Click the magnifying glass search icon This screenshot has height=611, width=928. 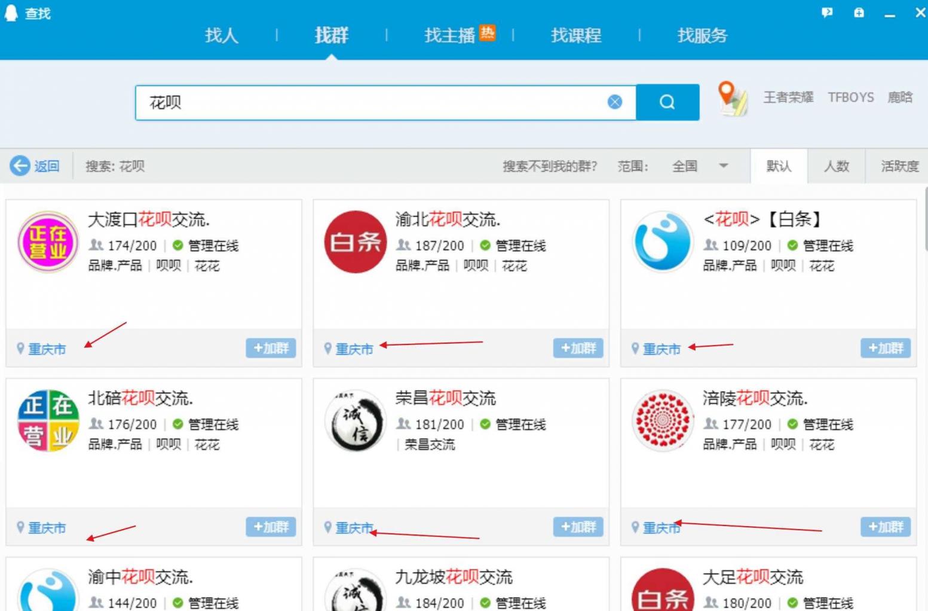666,102
